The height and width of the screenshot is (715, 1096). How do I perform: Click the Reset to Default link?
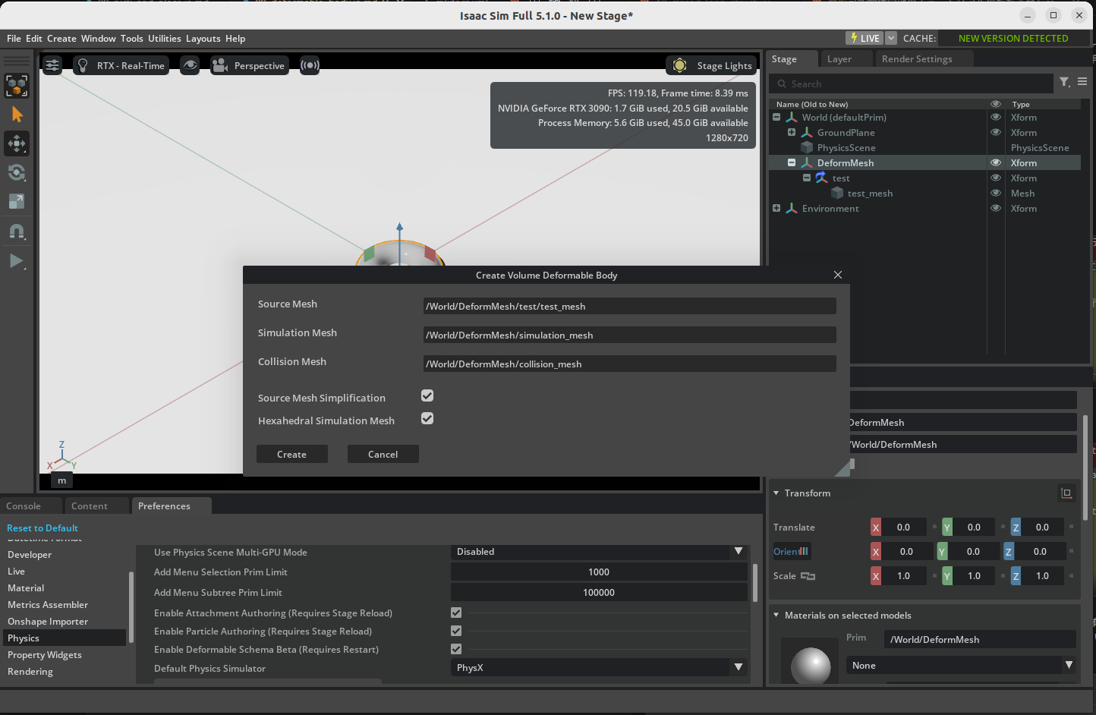click(x=42, y=528)
